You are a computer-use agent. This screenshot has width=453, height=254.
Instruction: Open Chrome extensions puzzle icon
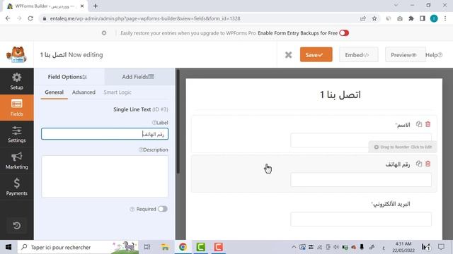click(411, 18)
